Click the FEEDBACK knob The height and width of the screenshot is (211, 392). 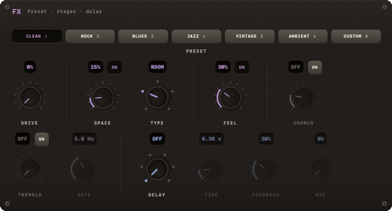266,169
